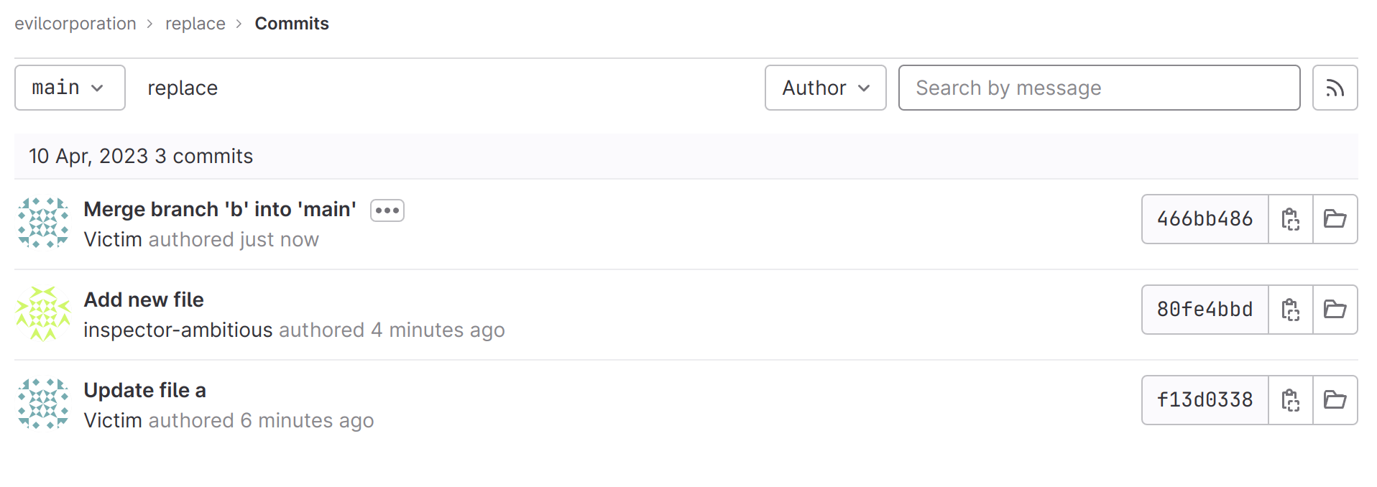Expand merge commit description ellipsis
Image resolution: width=1377 pixels, height=487 pixels.
(x=387, y=210)
